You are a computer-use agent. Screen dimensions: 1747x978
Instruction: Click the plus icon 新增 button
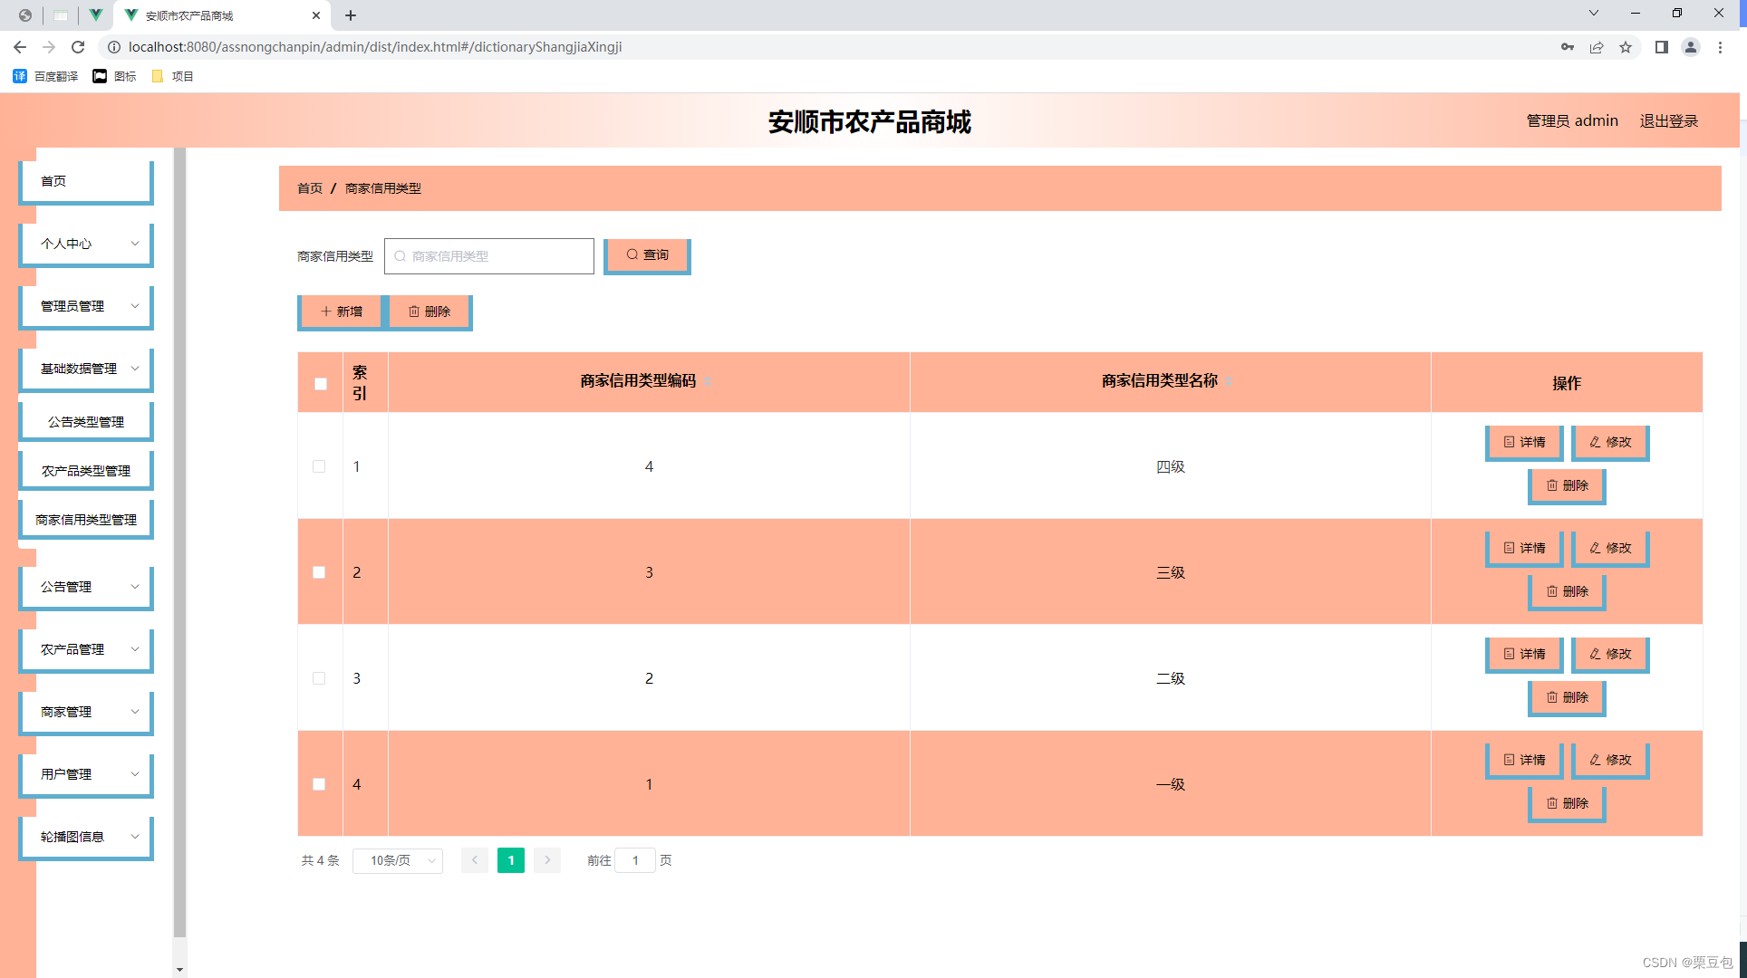click(x=341, y=312)
